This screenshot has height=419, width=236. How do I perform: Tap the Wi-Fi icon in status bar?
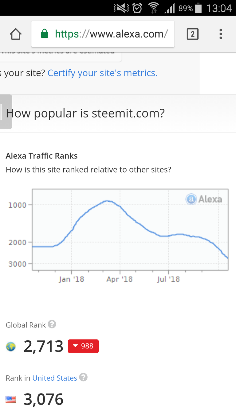click(x=153, y=8)
